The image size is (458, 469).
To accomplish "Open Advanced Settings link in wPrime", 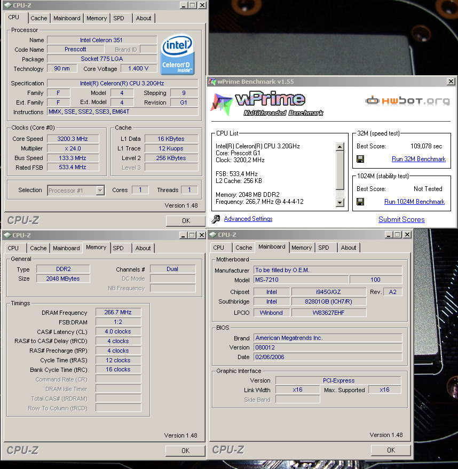I will click(248, 219).
